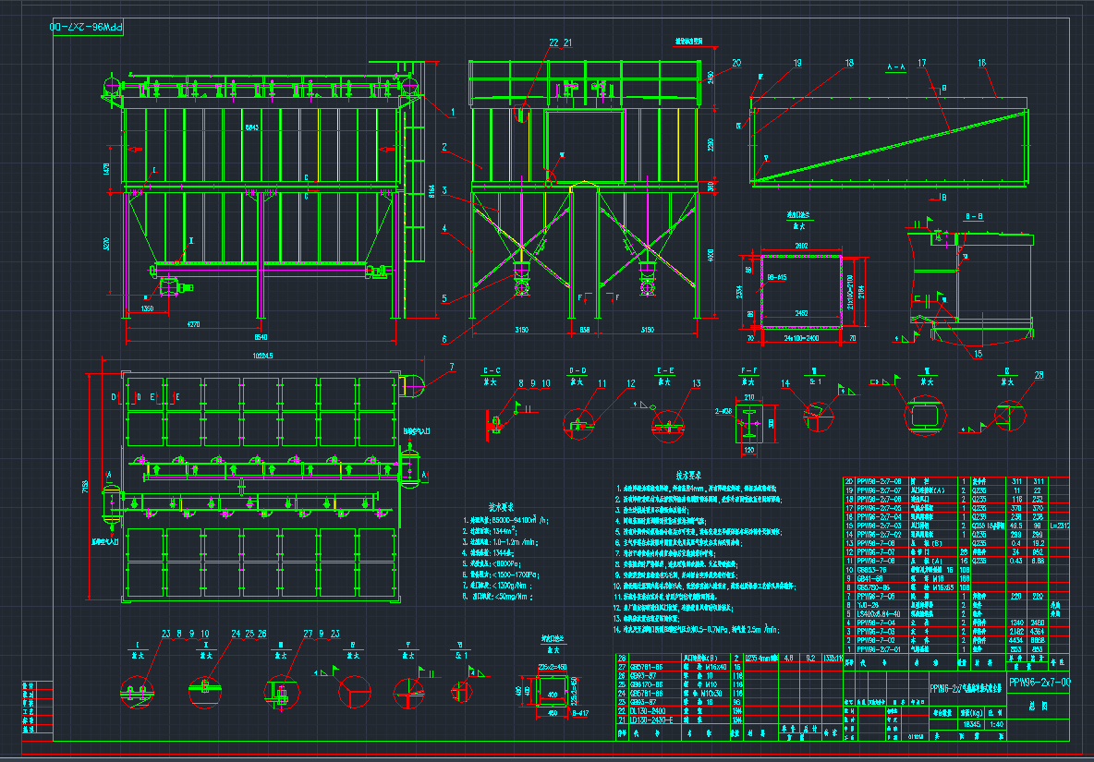Click the 4000 leg height dimension on the side elevation
1094x762 pixels.
click(711, 255)
